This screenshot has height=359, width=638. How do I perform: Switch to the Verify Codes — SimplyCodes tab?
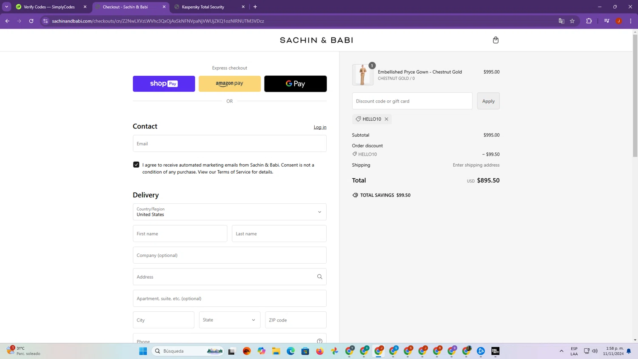[x=49, y=7]
